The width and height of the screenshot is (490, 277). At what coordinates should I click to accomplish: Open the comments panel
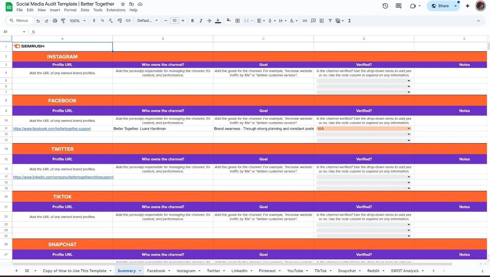[398, 5]
